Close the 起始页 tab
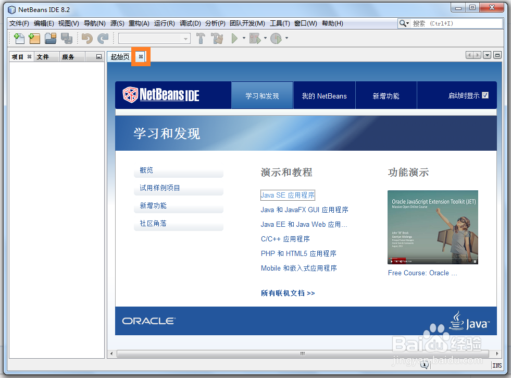The image size is (511, 378). click(x=141, y=55)
